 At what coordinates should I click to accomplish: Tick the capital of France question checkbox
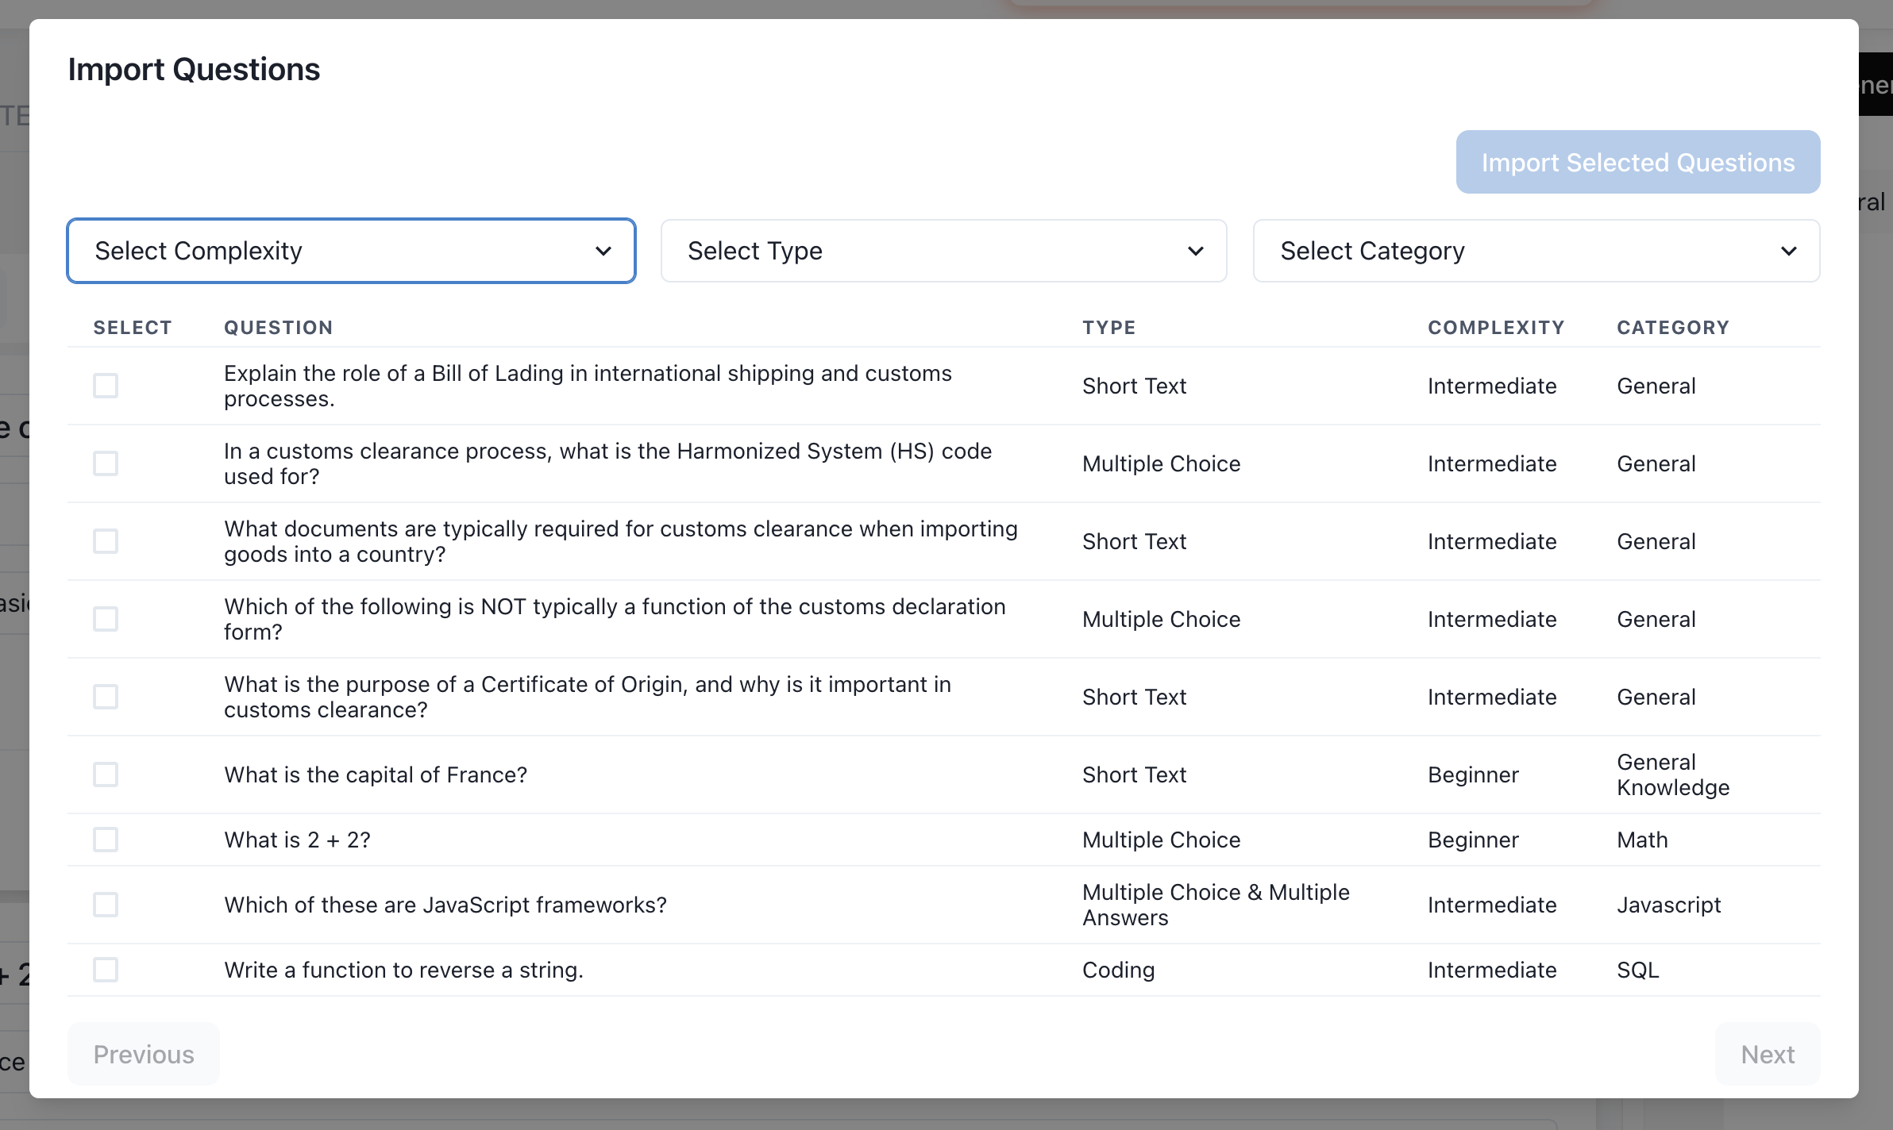click(x=106, y=774)
